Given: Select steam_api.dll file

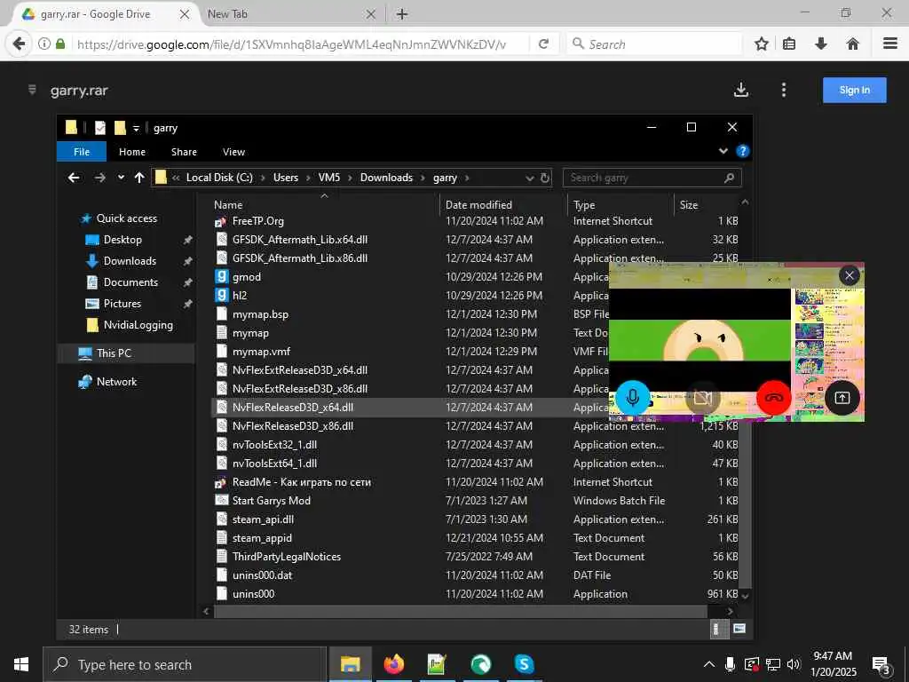Looking at the screenshot, I should [263, 519].
